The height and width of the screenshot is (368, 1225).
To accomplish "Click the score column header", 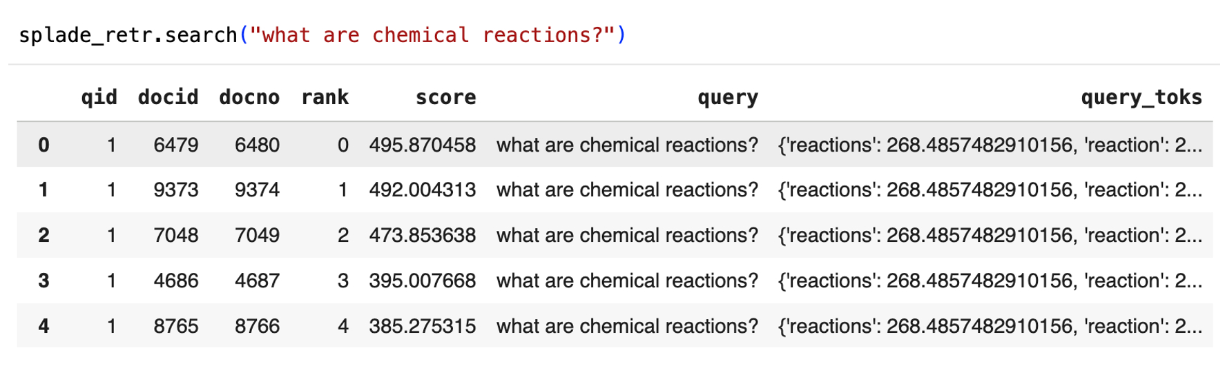I will [x=445, y=98].
